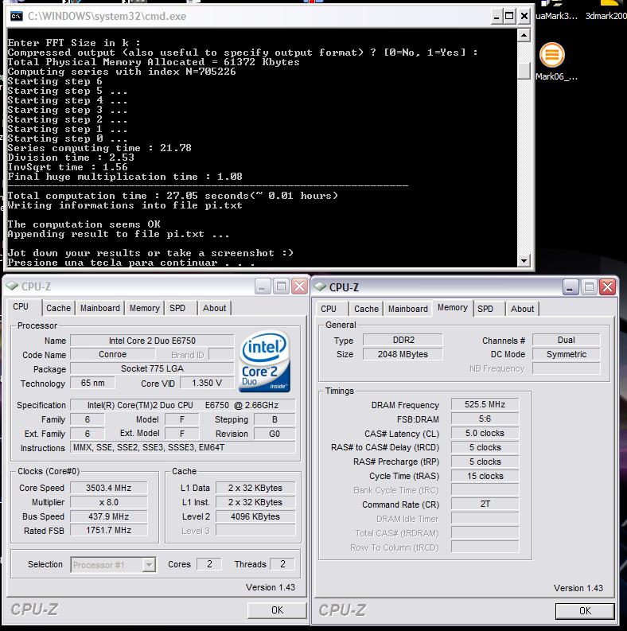
Task: Click the Bus Speed value 437.9 MHz
Action: (x=109, y=516)
